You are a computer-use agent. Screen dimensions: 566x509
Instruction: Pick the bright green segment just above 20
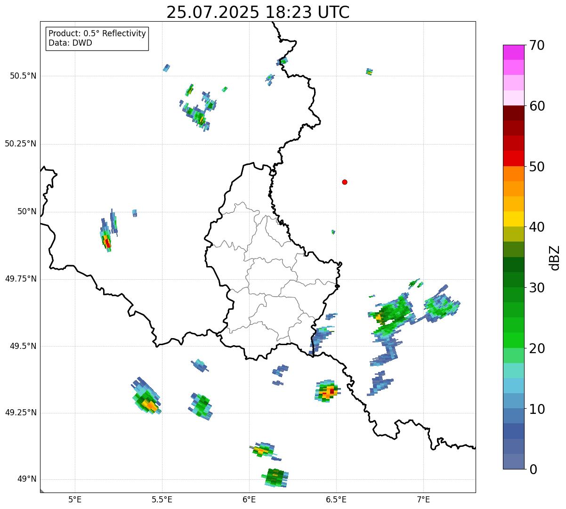pyautogui.click(x=513, y=340)
